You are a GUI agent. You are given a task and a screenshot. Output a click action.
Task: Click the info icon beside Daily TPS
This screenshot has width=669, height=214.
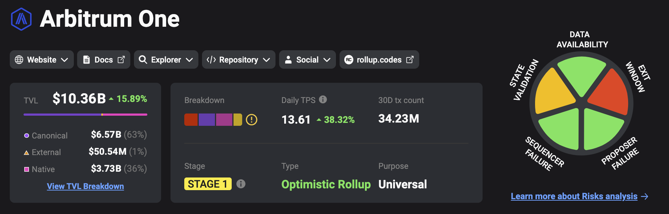[x=323, y=99]
